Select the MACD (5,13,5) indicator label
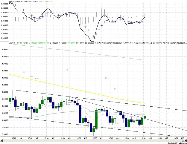 click(x=15, y=1)
